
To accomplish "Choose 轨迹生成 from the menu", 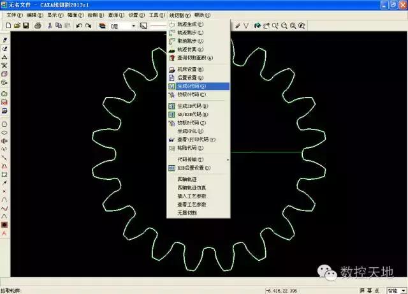I will click(x=198, y=24).
